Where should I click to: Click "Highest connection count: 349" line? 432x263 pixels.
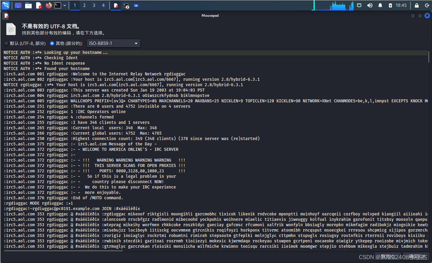pyautogui.click(x=132, y=139)
